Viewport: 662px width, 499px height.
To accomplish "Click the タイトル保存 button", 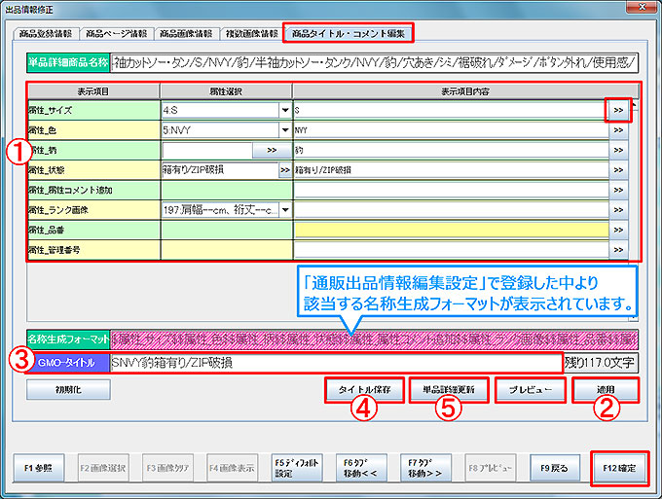I will [x=364, y=390].
